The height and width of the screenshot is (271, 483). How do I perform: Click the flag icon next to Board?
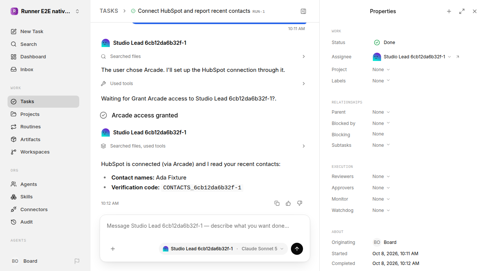pos(77,261)
